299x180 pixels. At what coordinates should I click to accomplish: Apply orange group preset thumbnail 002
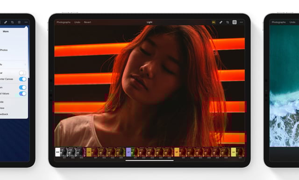[x=192, y=152]
